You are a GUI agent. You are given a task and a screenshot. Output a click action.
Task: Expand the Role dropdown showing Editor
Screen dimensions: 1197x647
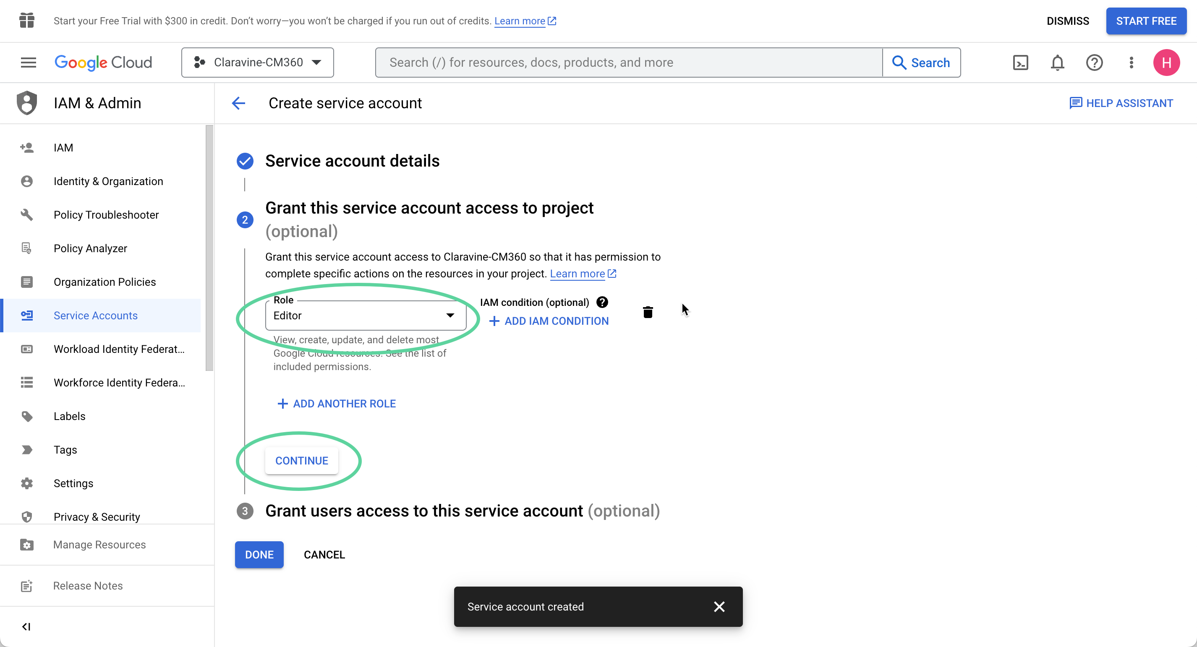click(366, 316)
